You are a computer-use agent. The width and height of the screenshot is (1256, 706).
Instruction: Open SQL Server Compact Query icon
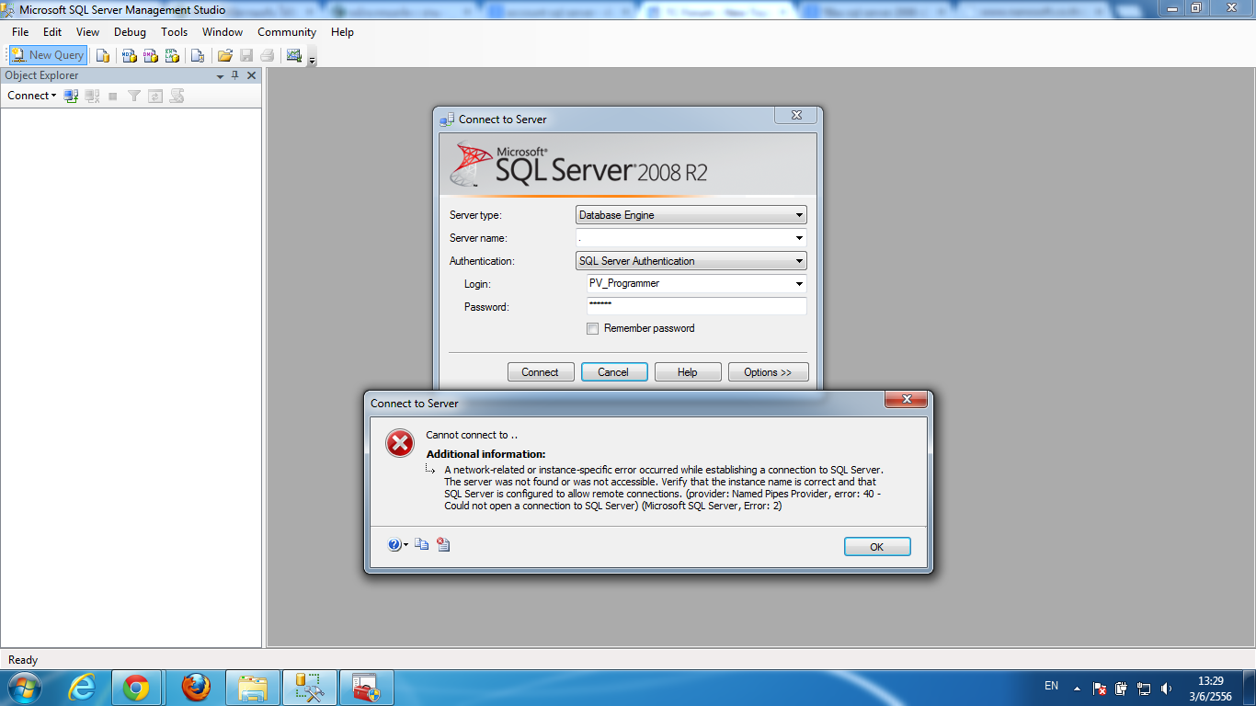[197, 55]
